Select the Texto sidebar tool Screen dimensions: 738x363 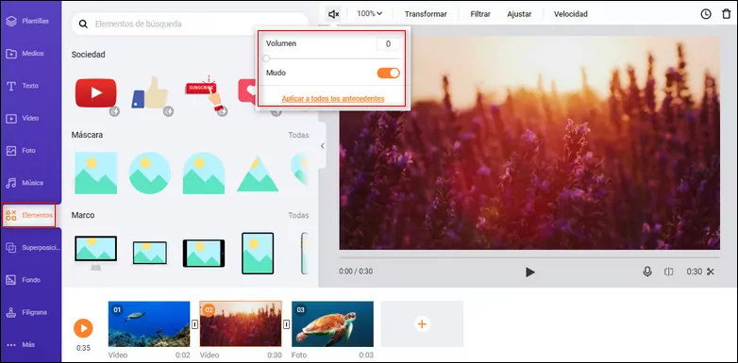pyautogui.click(x=22, y=86)
